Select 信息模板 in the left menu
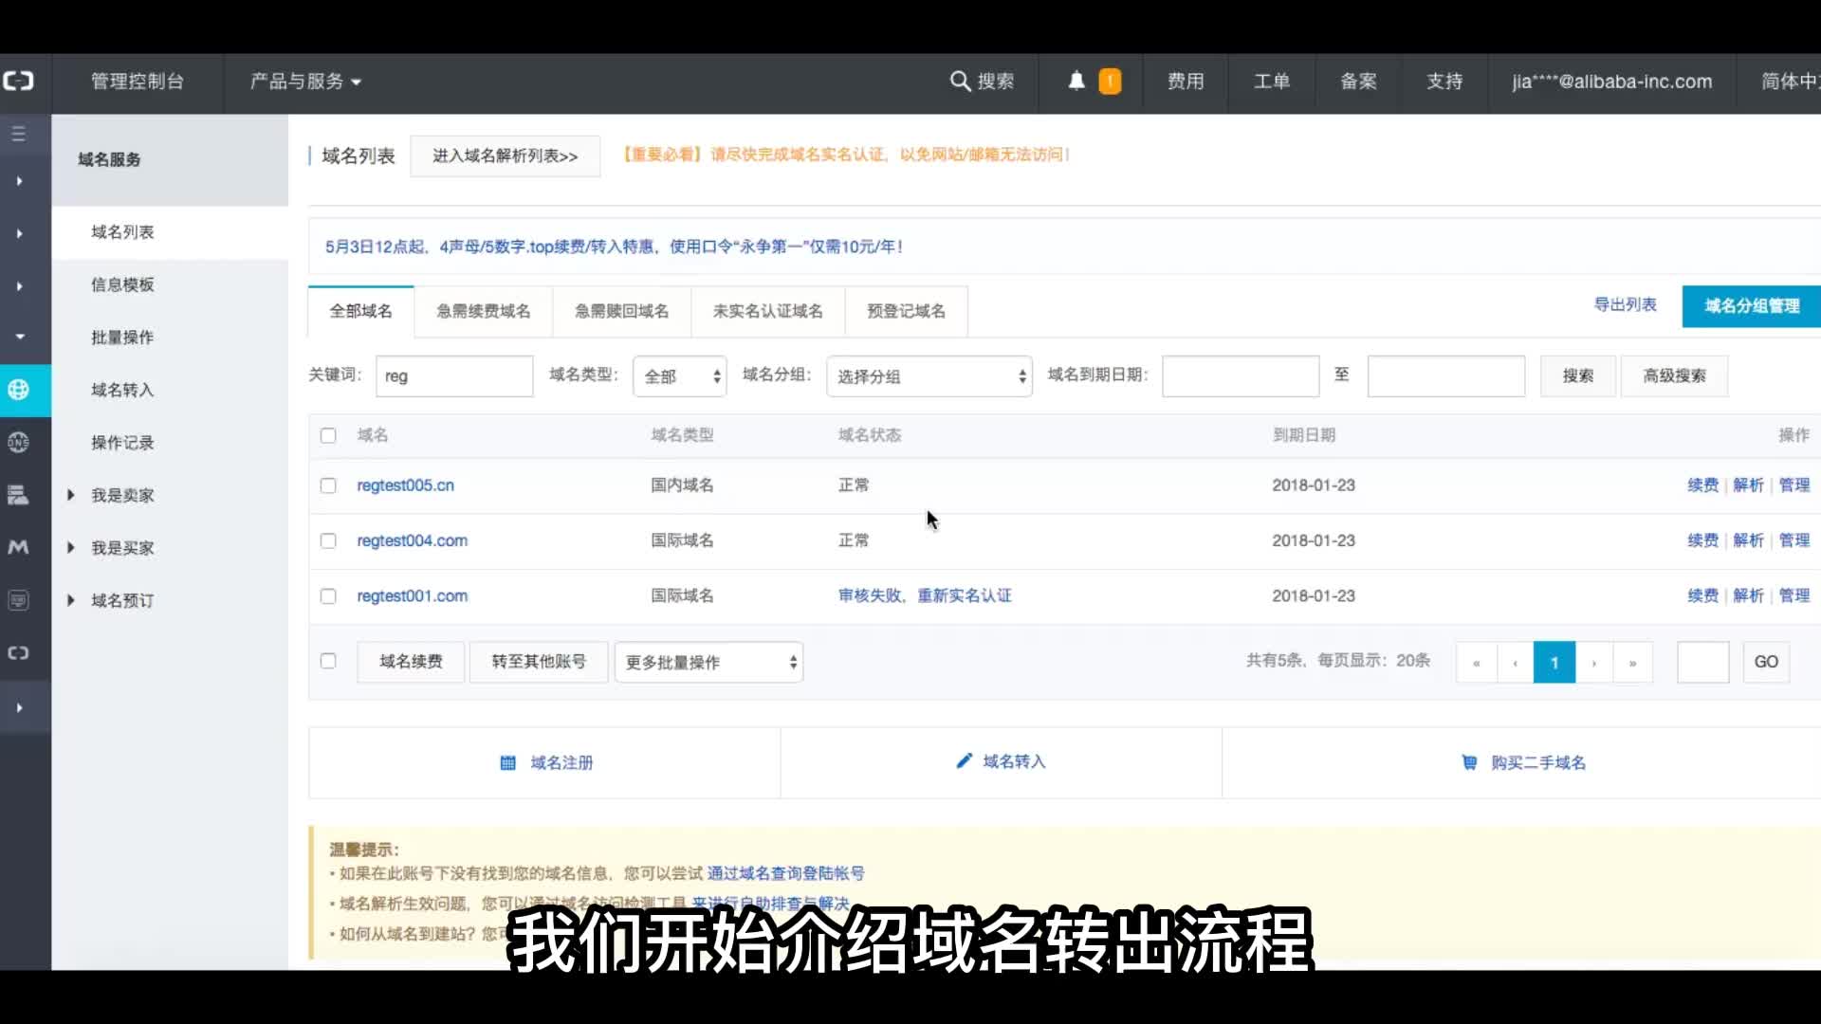This screenshot has width=1821, height=1024. click(122, 284)
